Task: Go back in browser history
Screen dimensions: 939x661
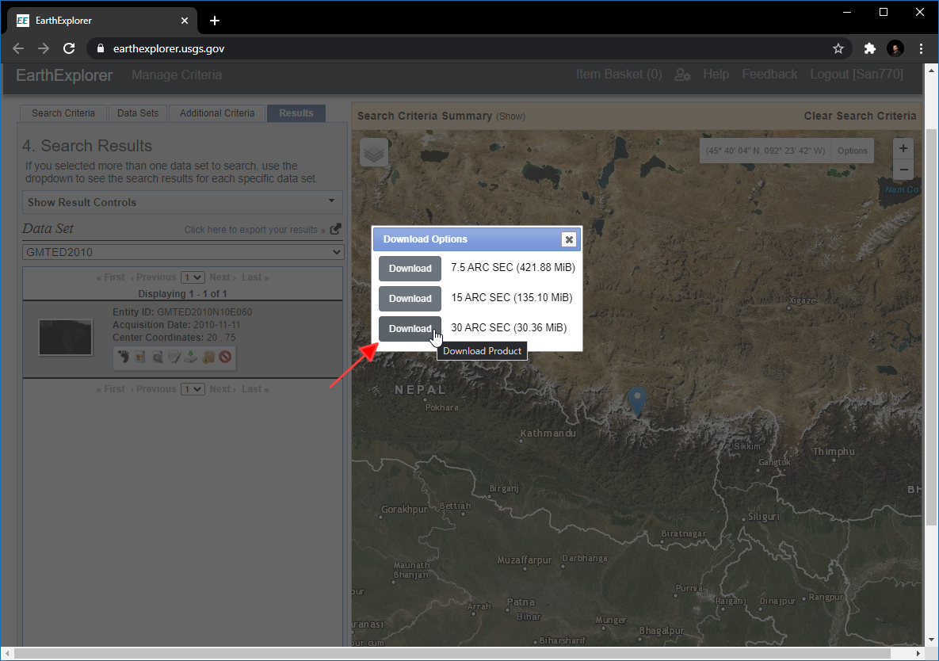Action: (18, 48)
